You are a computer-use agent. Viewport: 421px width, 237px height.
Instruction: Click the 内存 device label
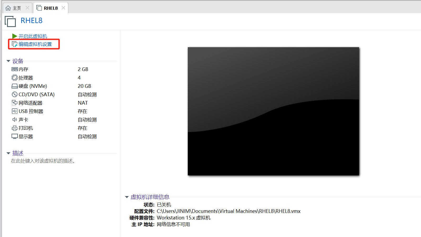click(23, 69)
